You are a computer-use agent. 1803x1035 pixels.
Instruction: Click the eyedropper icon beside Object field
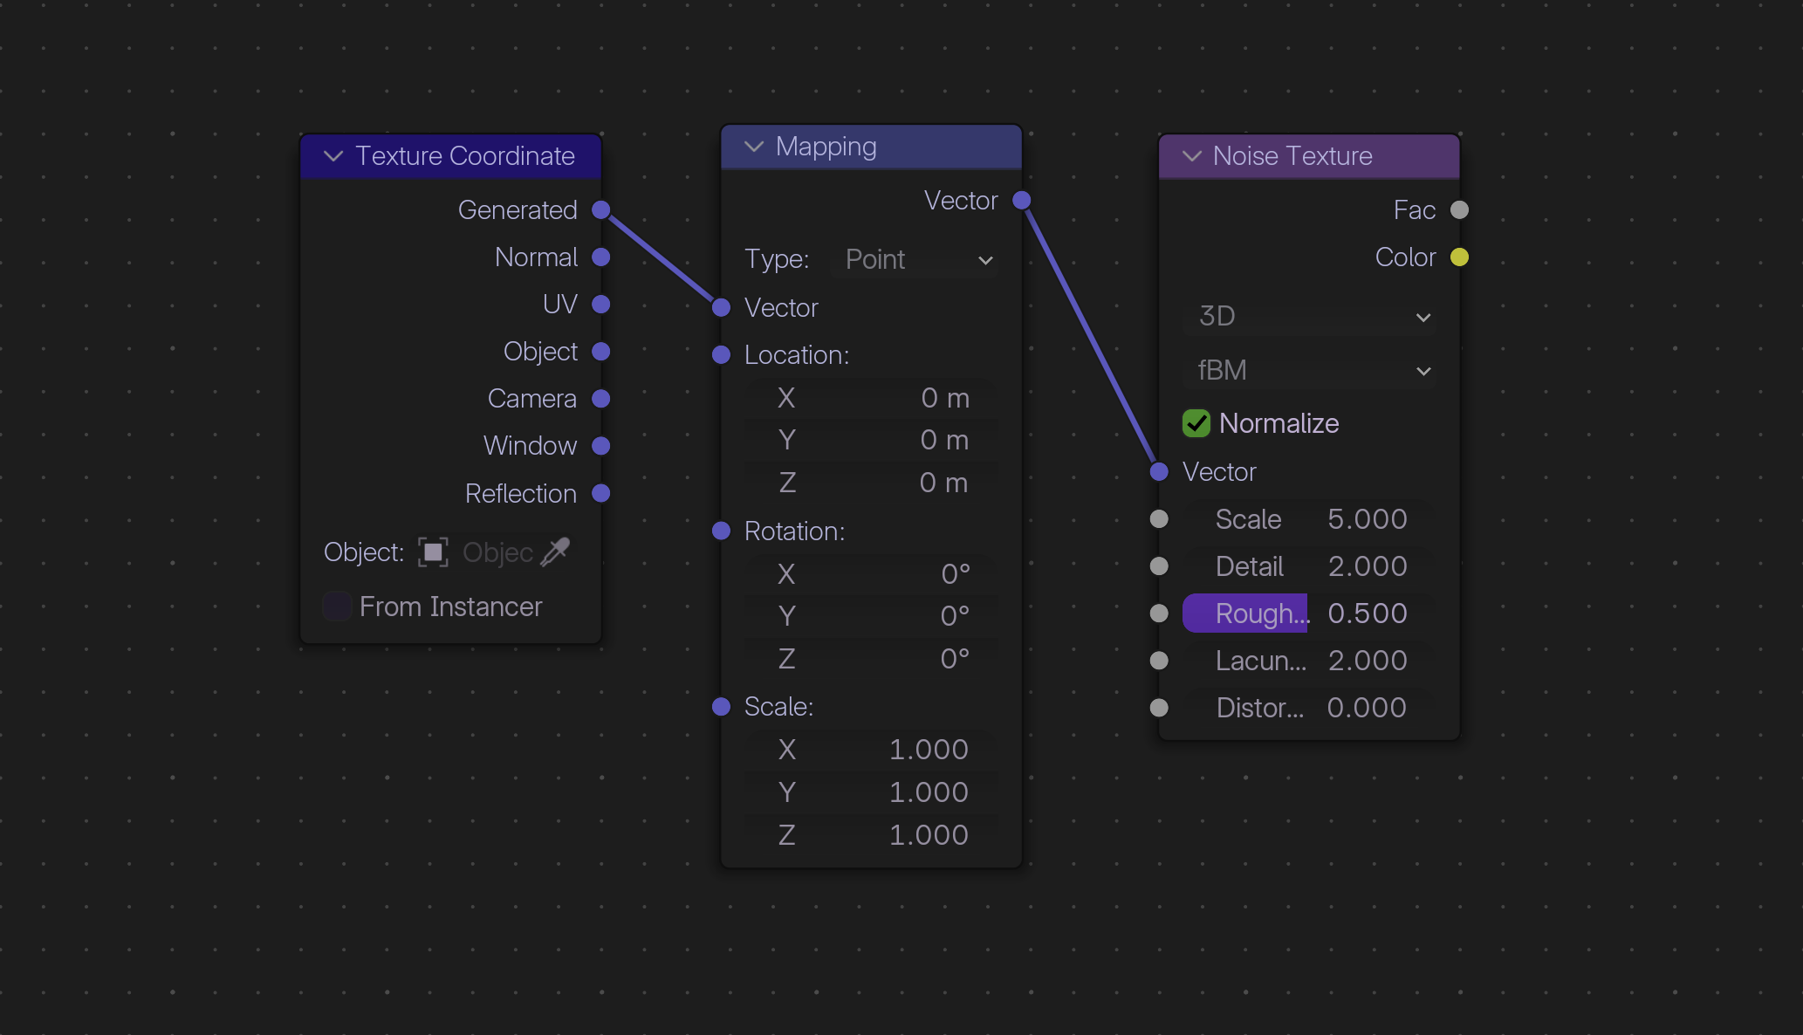click(556, 552)
